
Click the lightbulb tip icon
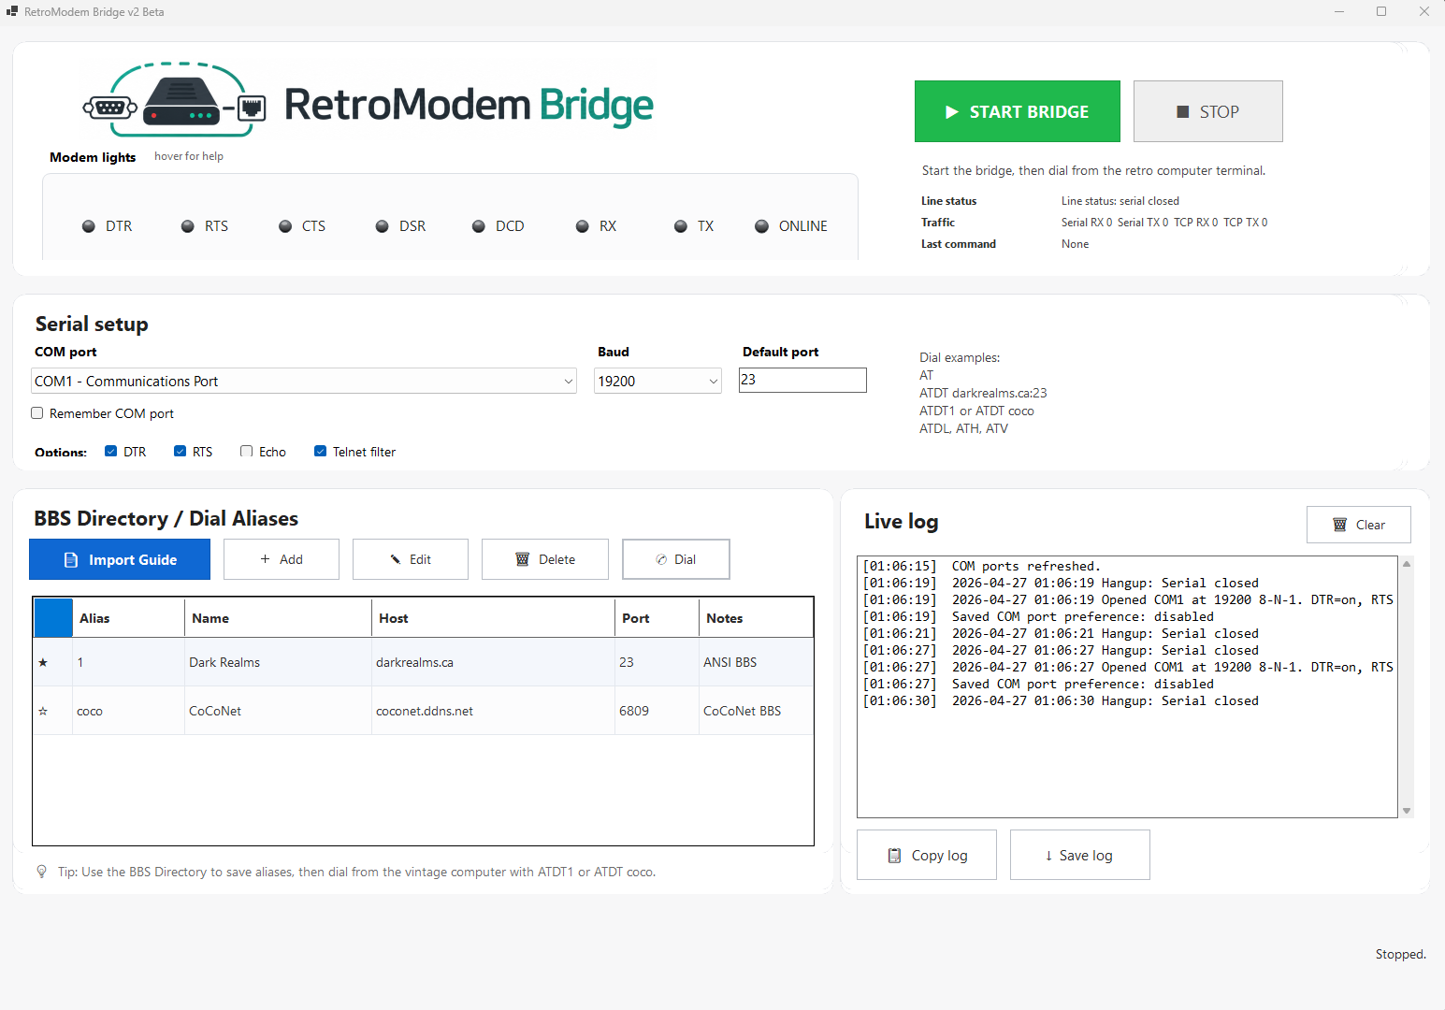click(41, 872)
